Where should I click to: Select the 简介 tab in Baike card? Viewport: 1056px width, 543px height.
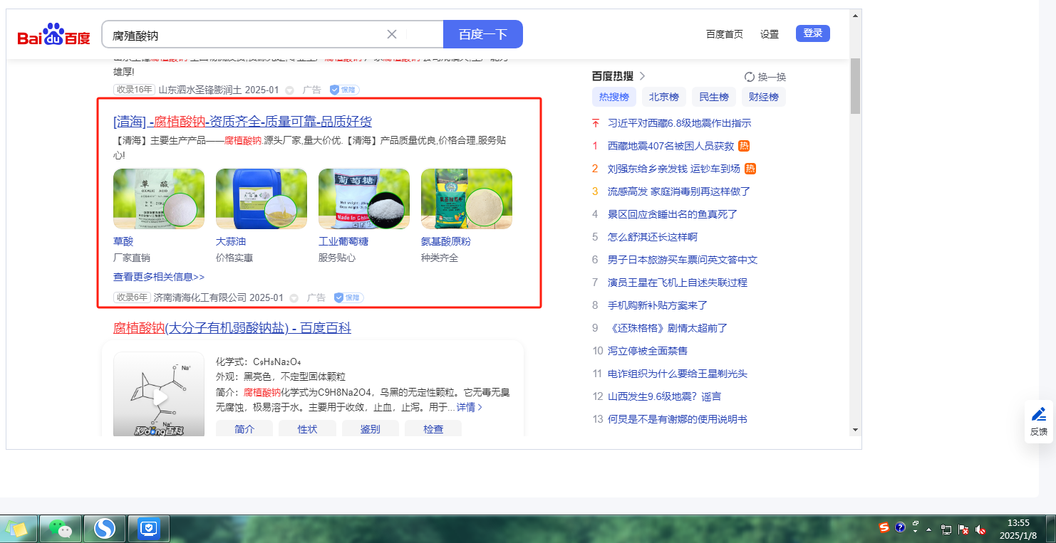[x=244, y=429]
